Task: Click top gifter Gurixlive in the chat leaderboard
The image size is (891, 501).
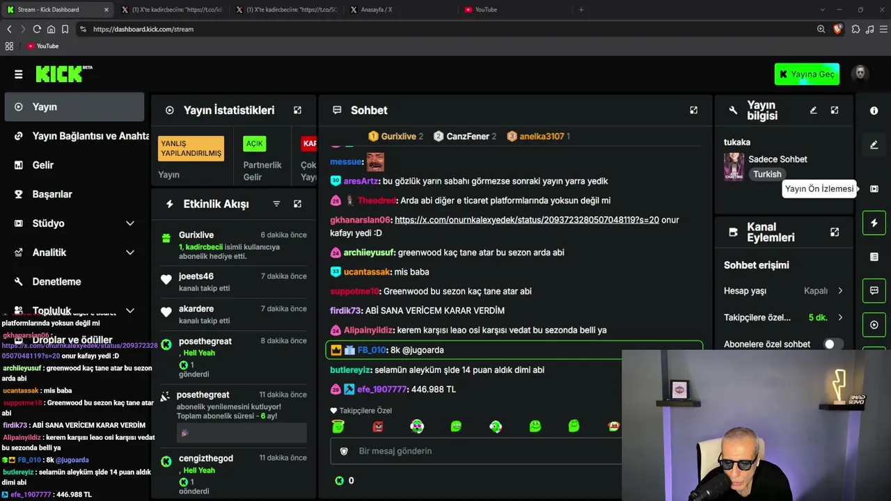Action: 398,136
